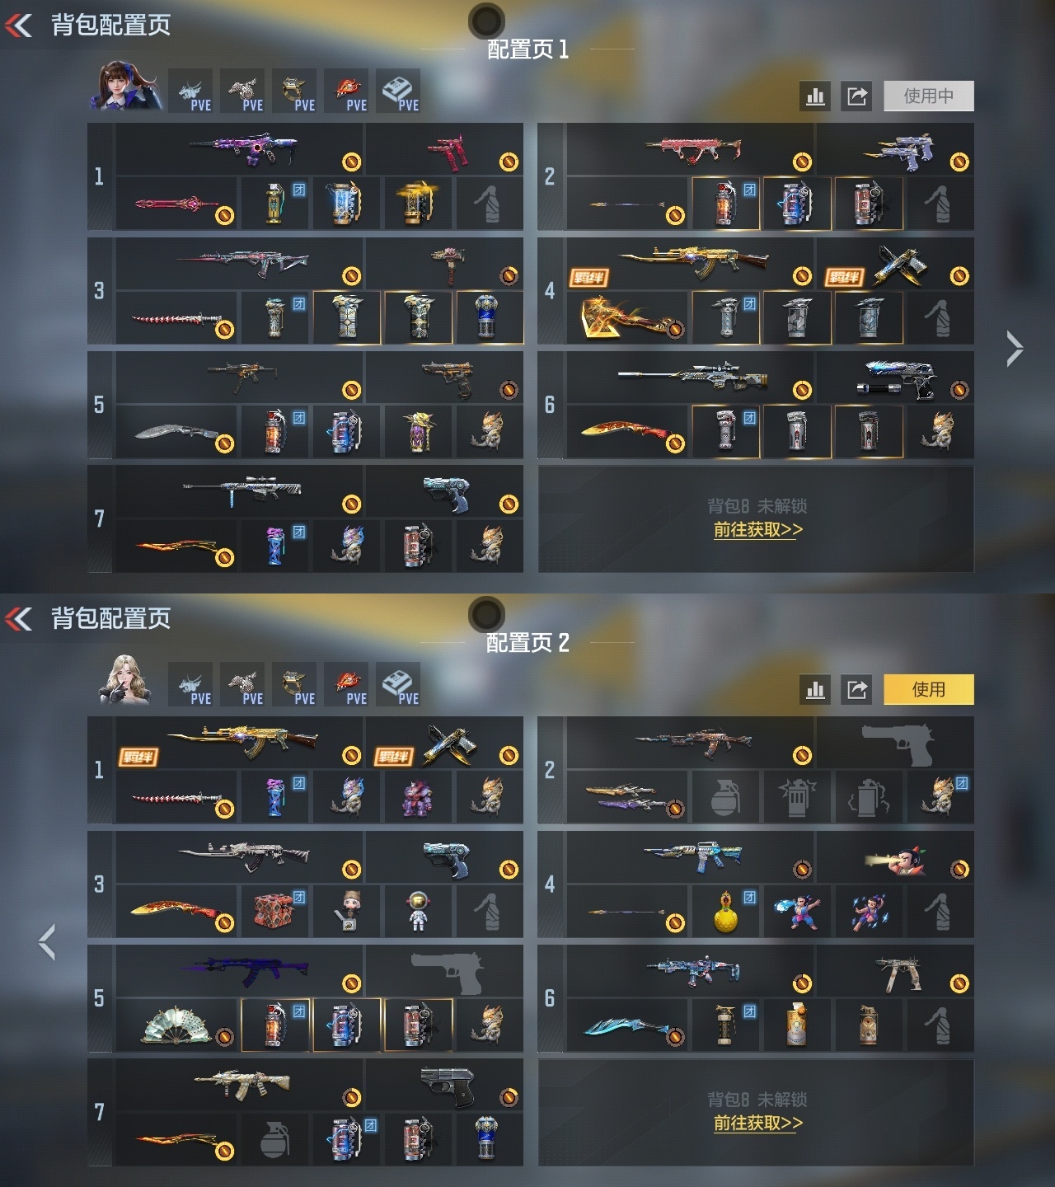
Task: Open the statistics chart icon on page 1
Action: (x=815, y=96)
